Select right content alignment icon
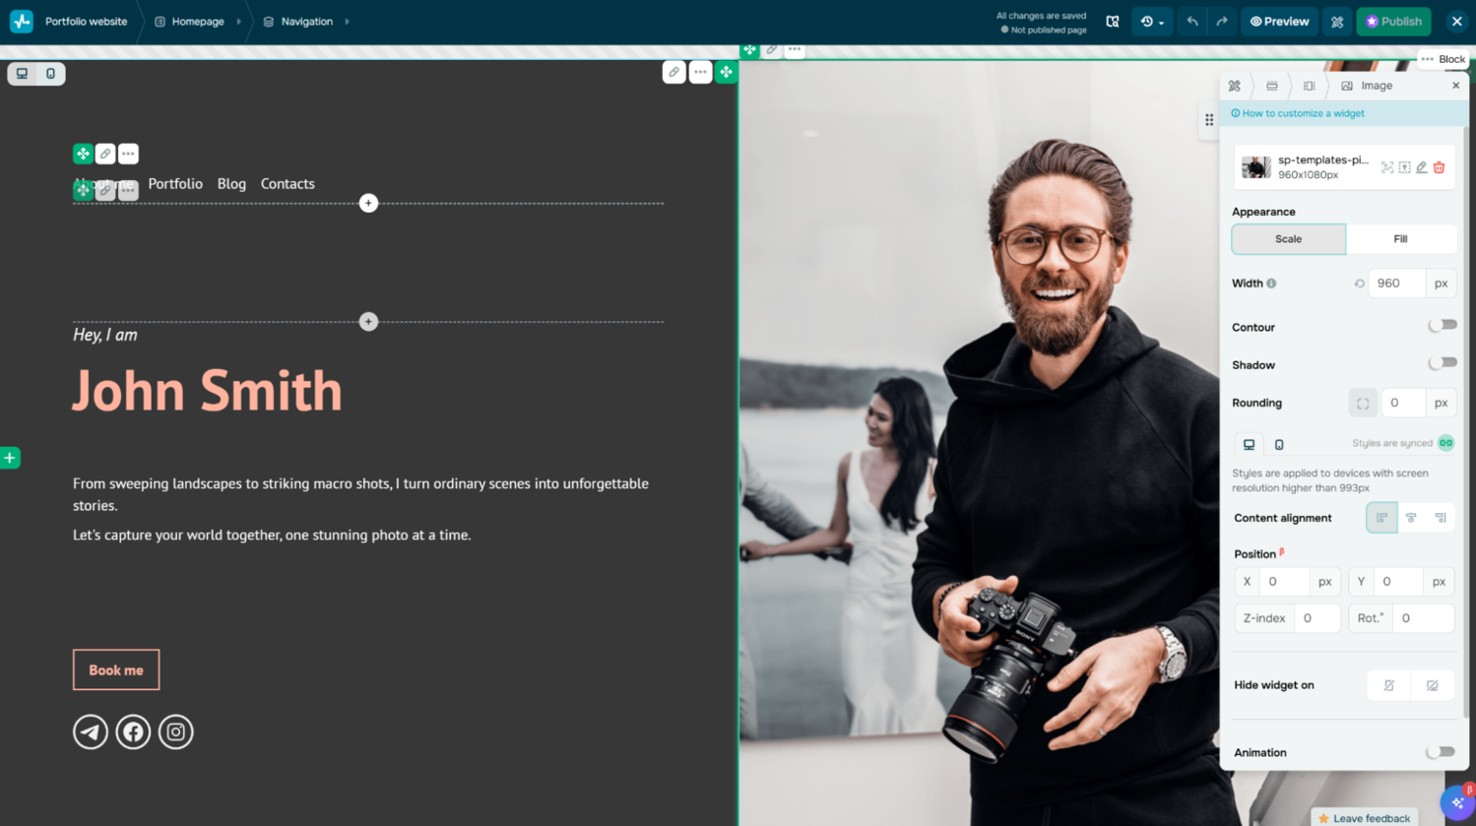This screenshot has height=826, width=1476. pyautogui.click(x=1441, y=518)
